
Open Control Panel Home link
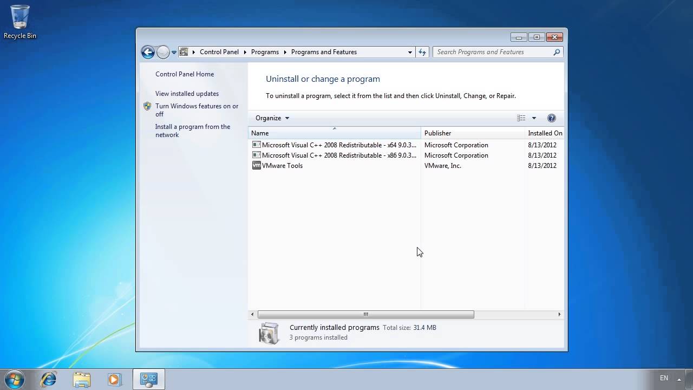point(185,74)
